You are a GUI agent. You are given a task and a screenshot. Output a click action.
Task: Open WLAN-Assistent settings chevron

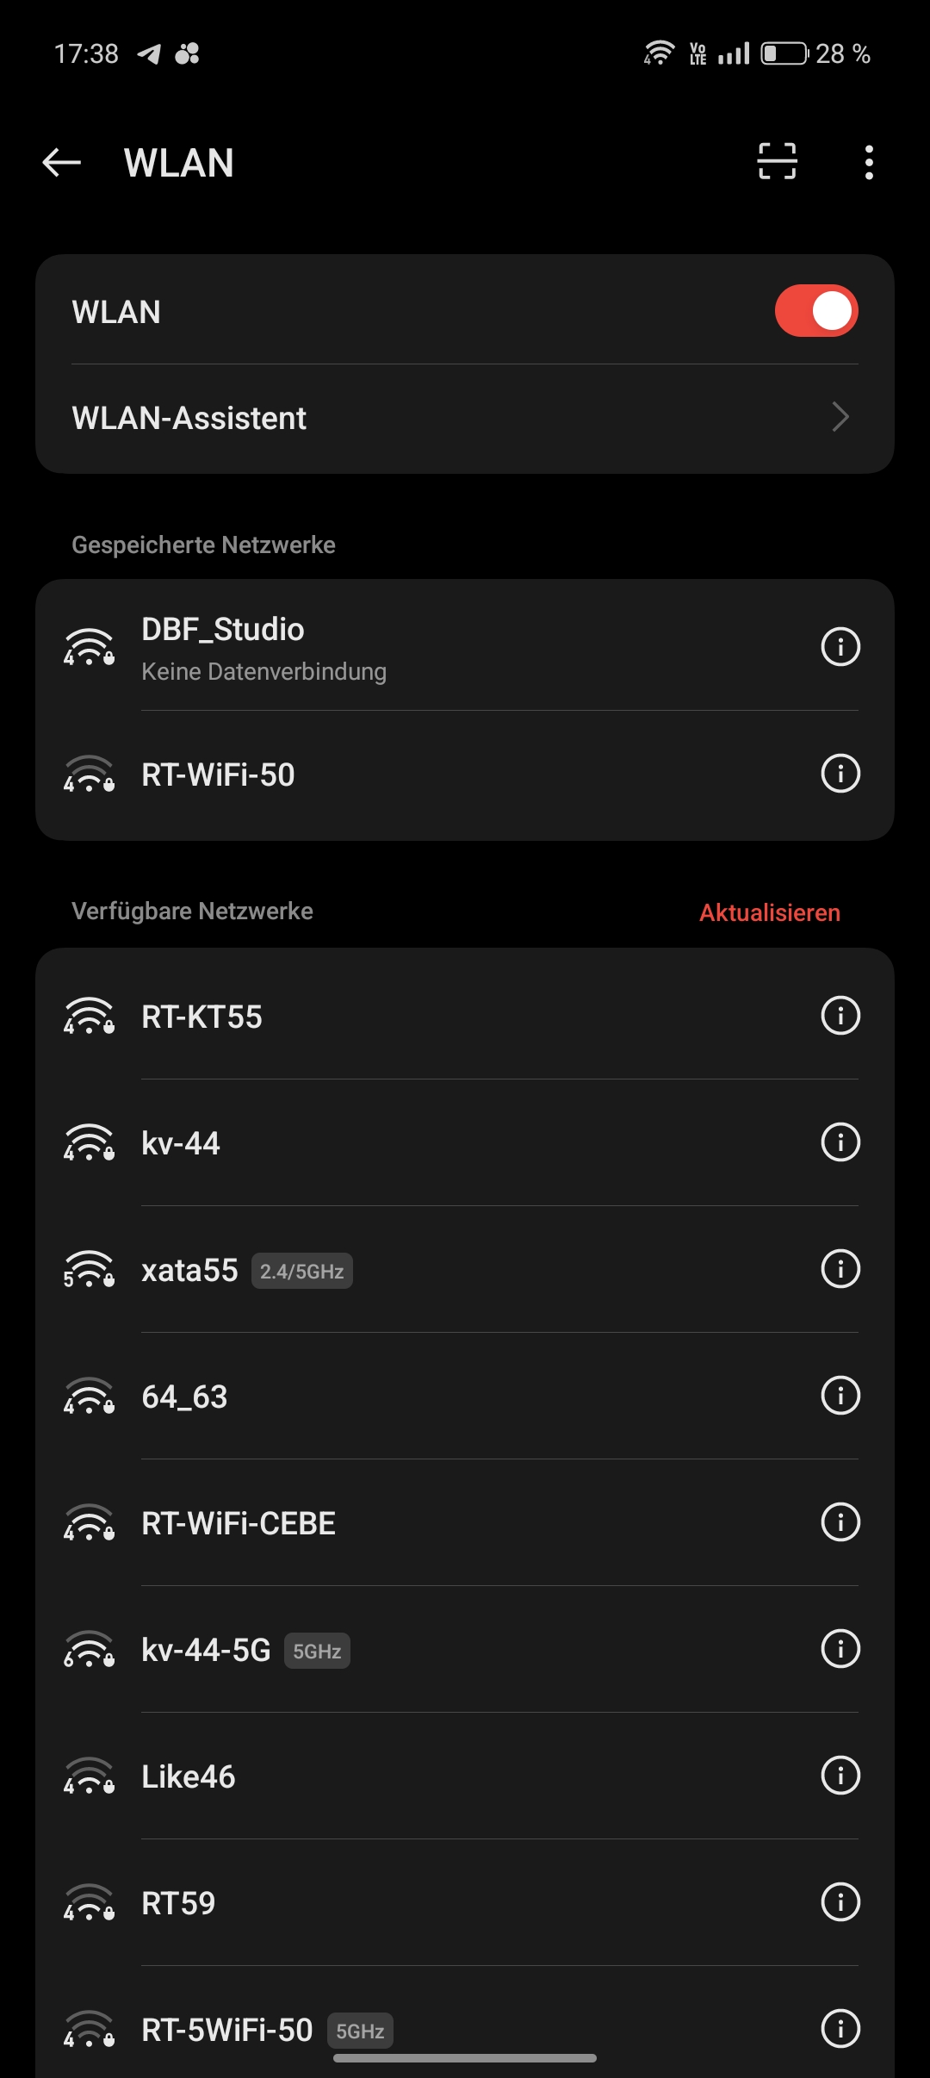click(840, 418)
